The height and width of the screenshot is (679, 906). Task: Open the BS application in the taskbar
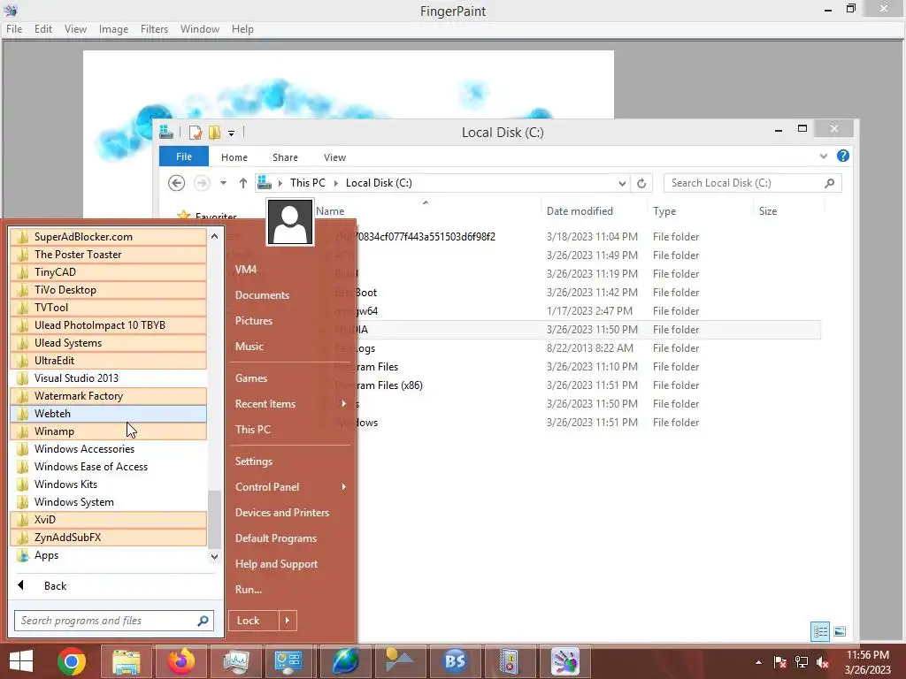coord(455,661)
